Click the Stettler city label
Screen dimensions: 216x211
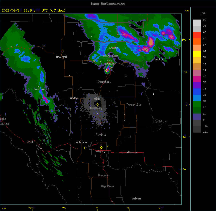159,59
